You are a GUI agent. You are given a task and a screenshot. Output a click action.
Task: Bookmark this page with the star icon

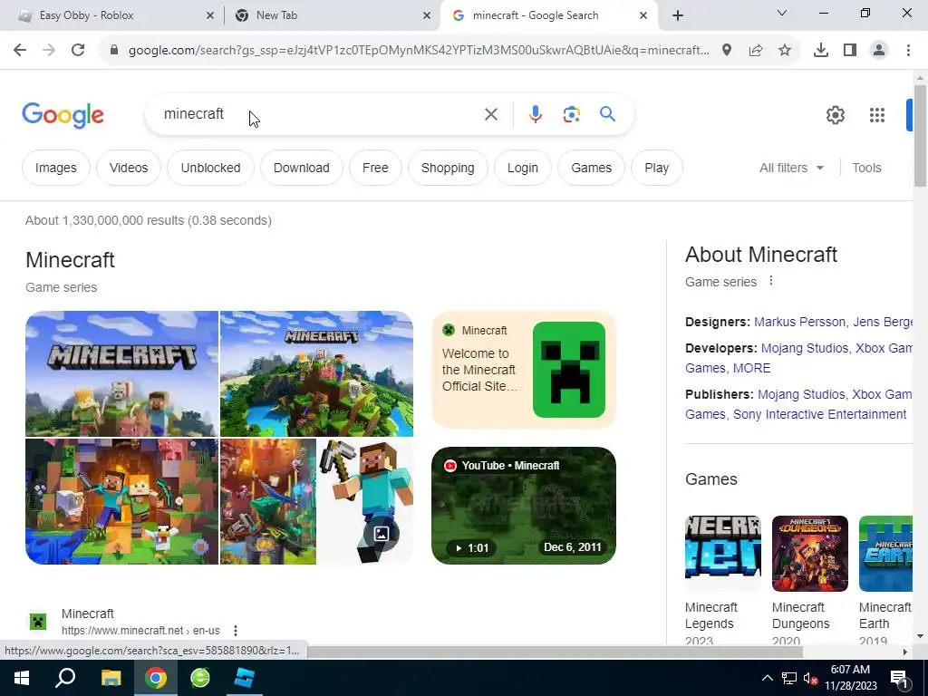click(785, 51)
